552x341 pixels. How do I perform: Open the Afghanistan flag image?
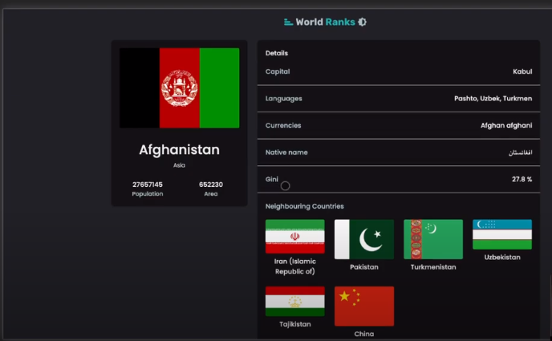pos(180,88)
